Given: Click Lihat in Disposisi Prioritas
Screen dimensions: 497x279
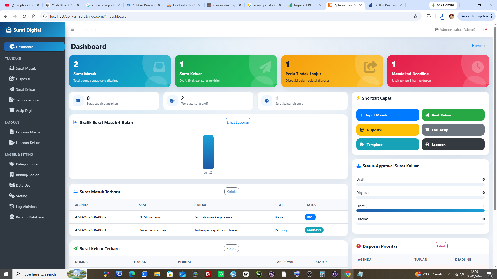Looking at the screenshot, I should 441,246.
